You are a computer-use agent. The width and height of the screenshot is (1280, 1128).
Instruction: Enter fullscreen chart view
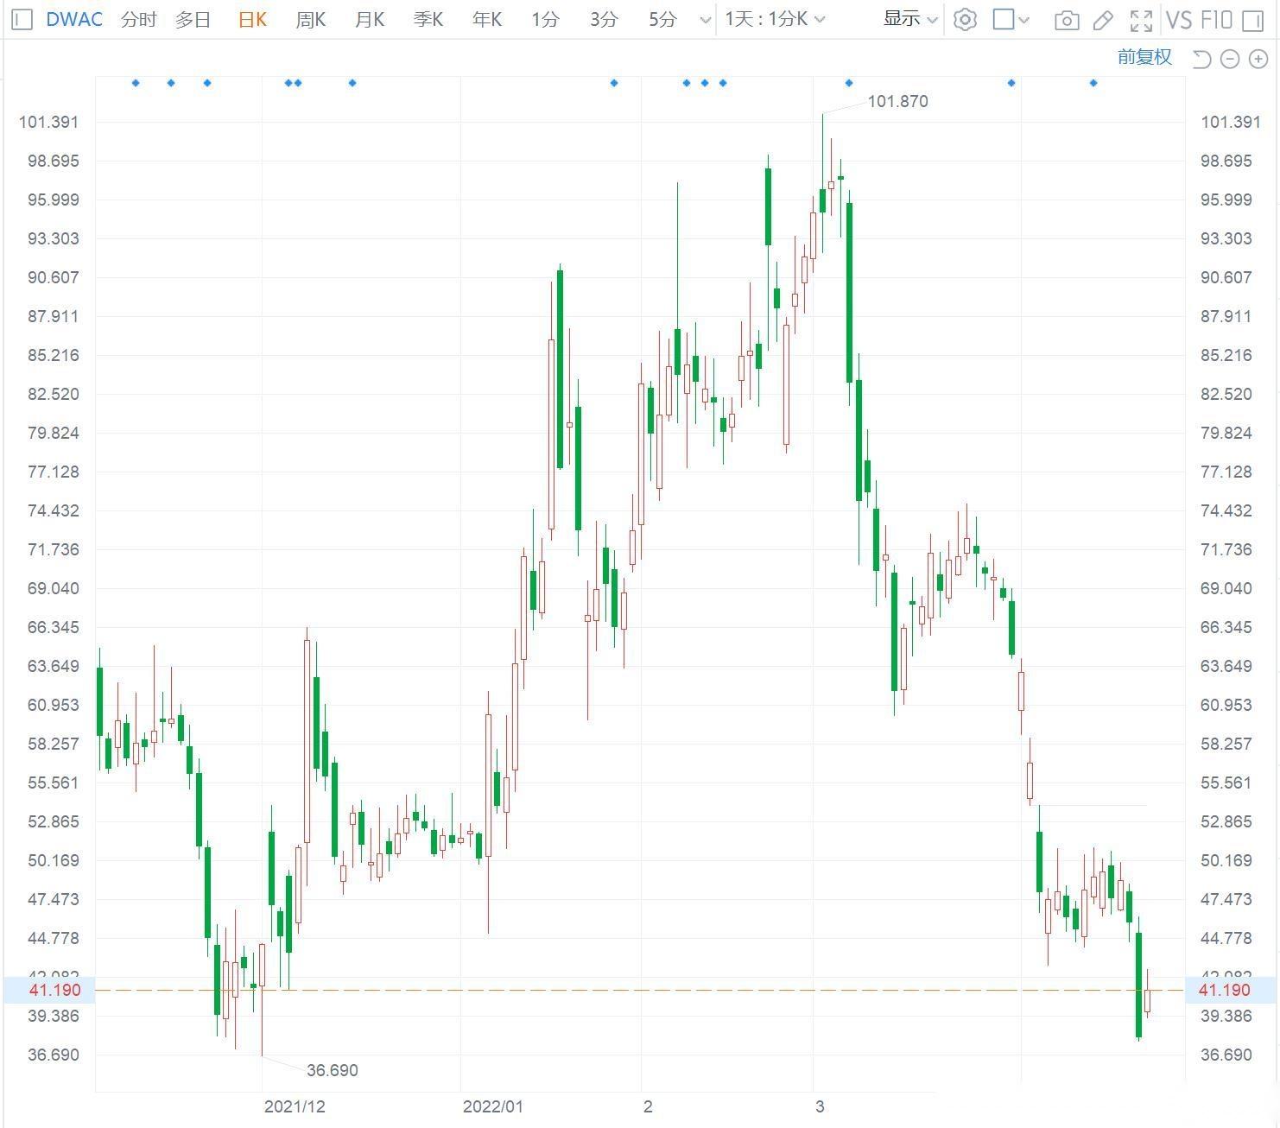(x=1141, y=20)
